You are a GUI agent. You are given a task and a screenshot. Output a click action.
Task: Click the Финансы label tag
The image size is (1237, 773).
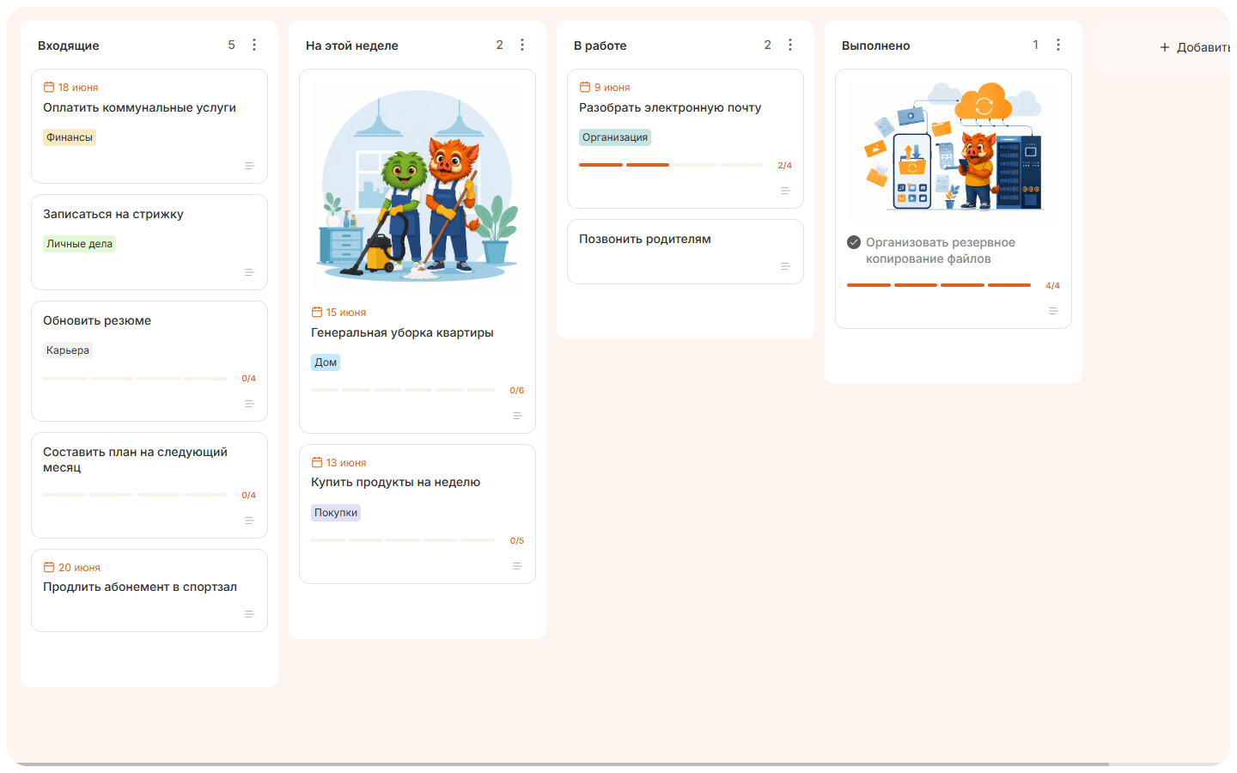click(x=70, y=137)
